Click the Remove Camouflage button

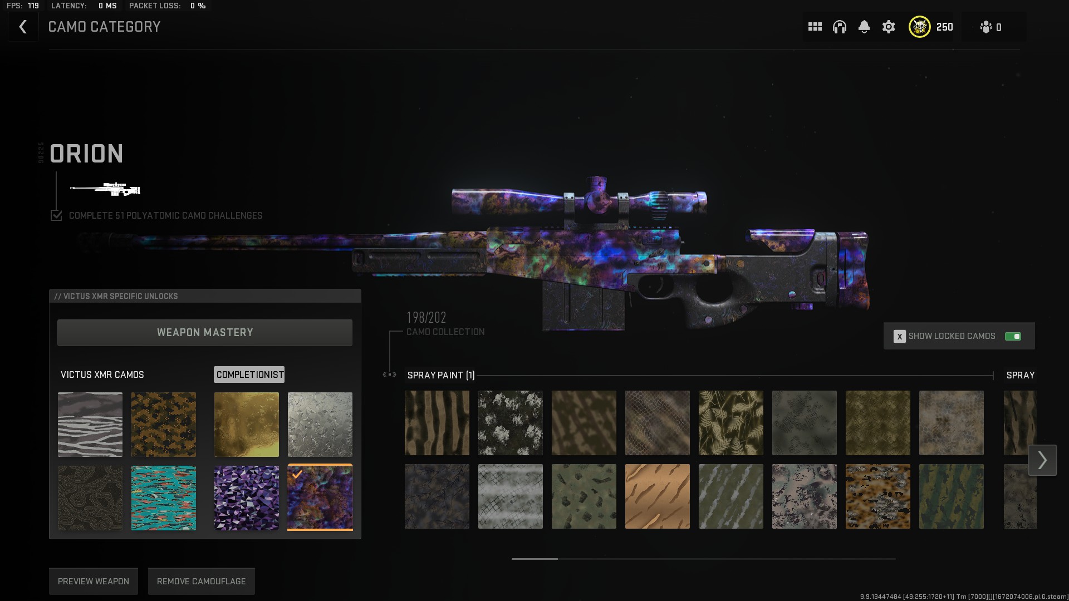click(201, 581)
